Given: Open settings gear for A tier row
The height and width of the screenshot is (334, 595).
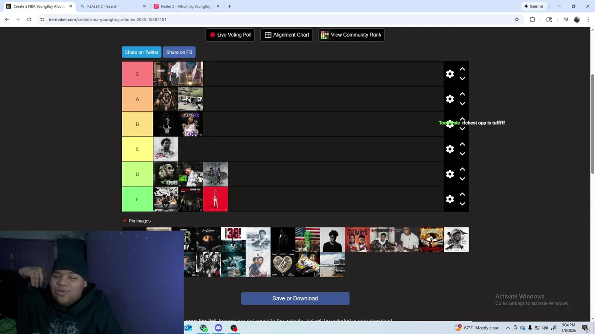Looking at the screenshot, I should 450,99.
